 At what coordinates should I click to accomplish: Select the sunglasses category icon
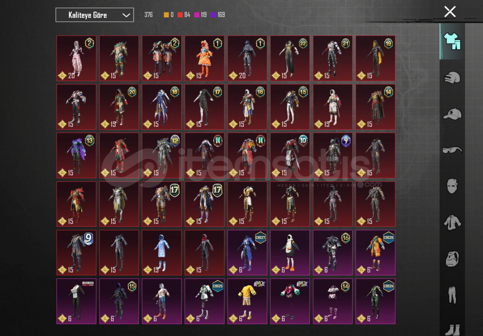(x=452, y=150)
